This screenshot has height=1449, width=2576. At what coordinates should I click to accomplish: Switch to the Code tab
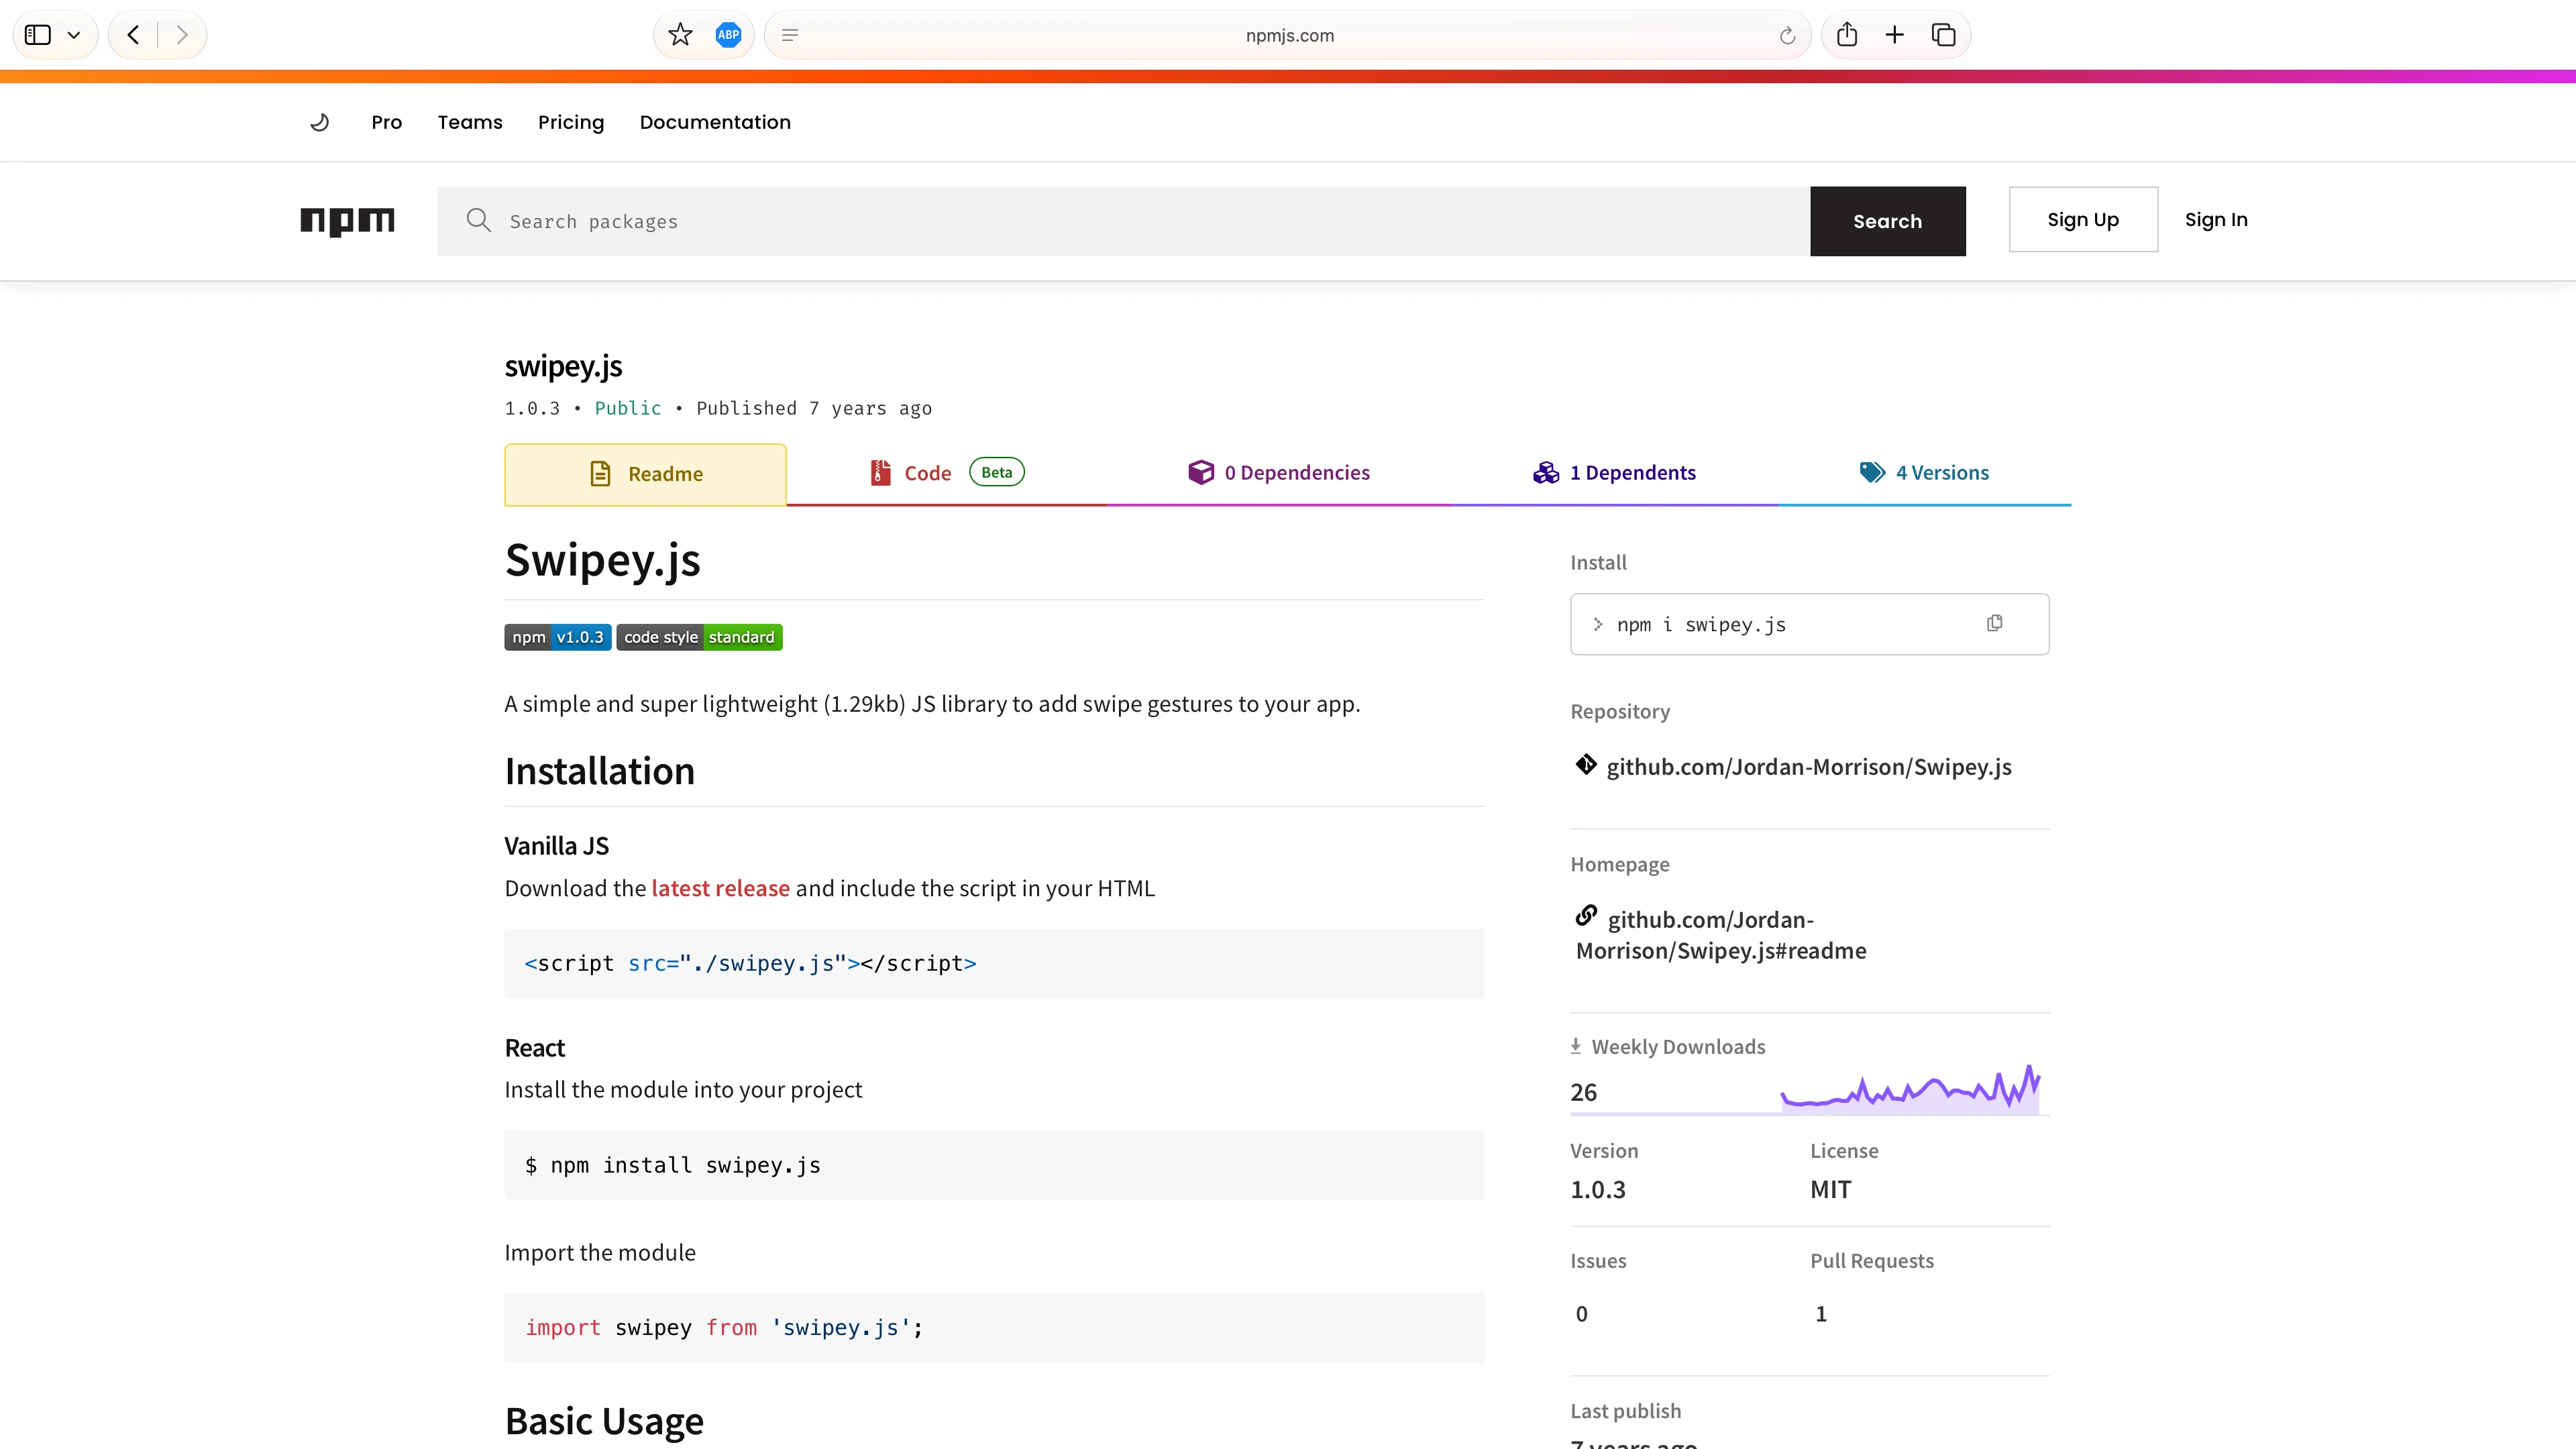pyautogui.click(x=946, y=473)
